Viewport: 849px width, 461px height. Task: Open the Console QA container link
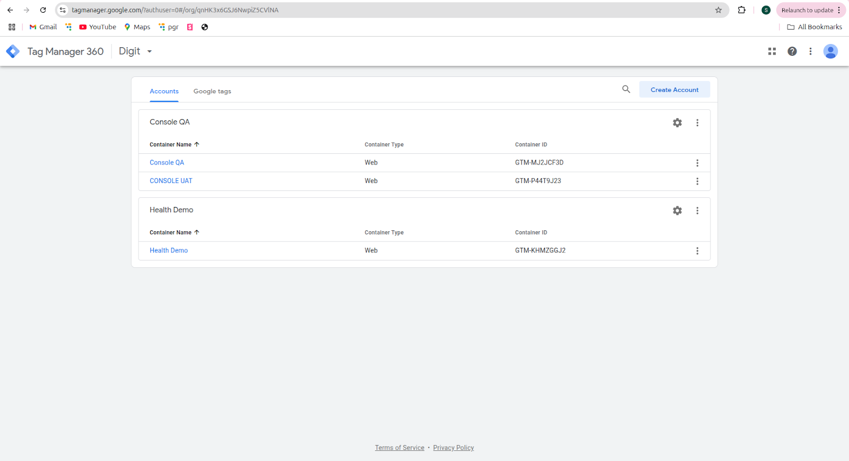pyautogui.click(x=167, y=163)
